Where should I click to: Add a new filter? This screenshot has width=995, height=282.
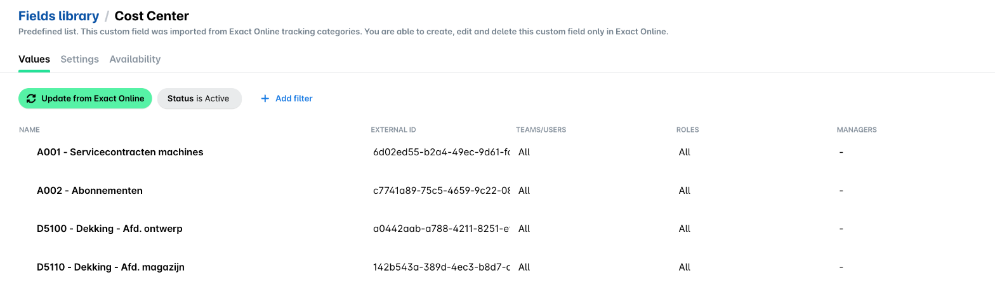287,98
